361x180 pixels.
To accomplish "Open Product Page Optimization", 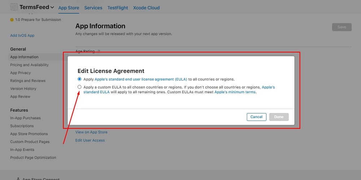I will coord(33,158).
